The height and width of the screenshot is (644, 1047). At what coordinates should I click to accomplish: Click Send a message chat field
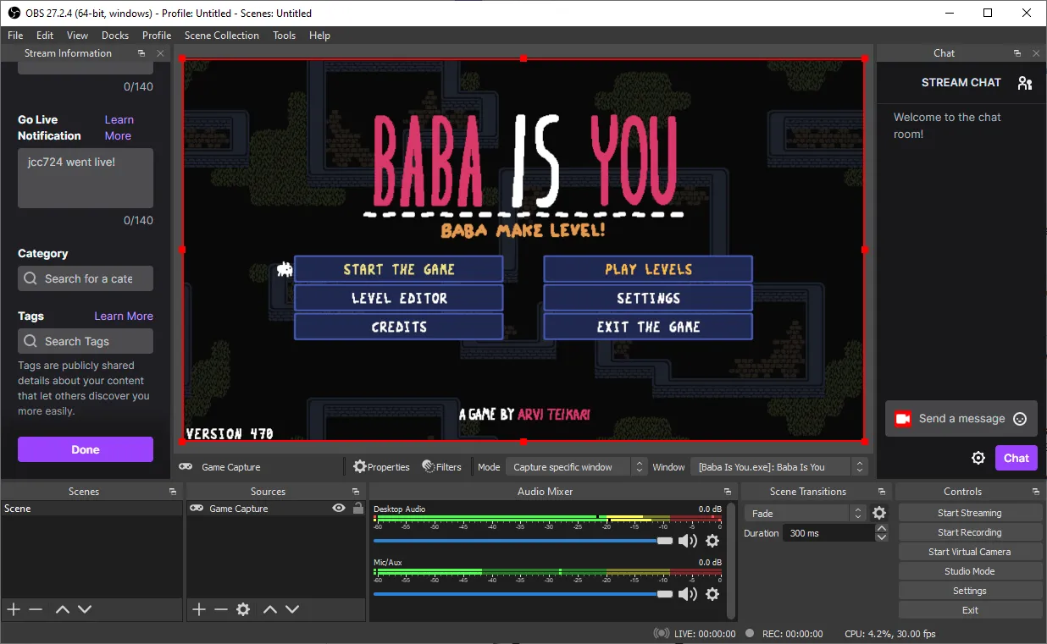961,419
